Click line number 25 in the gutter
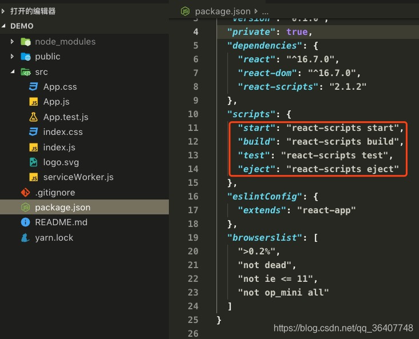The image size is (419, 339). 193,320
